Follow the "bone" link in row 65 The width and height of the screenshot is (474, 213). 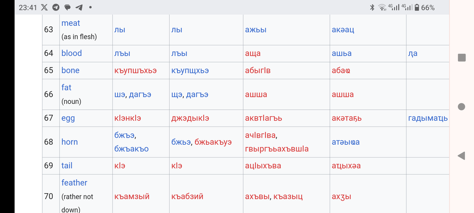point(70,70)
